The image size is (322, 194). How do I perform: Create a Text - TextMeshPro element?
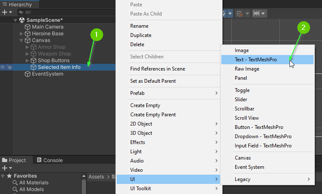pyautogui.click(x=267, y=60)
